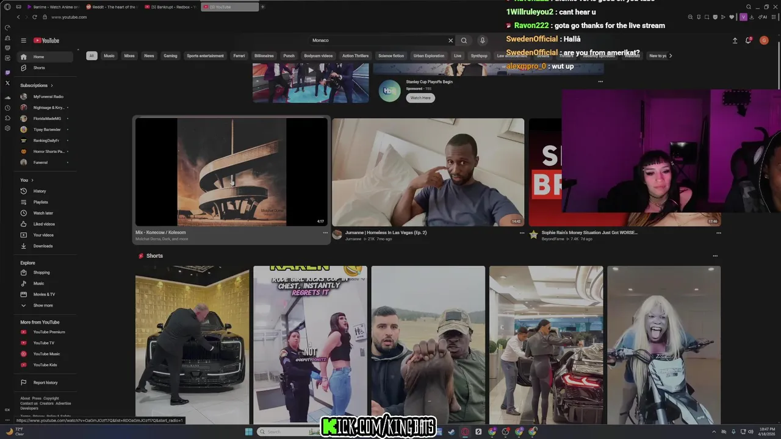
Task: Click Report history
Action: pos(46,382)
